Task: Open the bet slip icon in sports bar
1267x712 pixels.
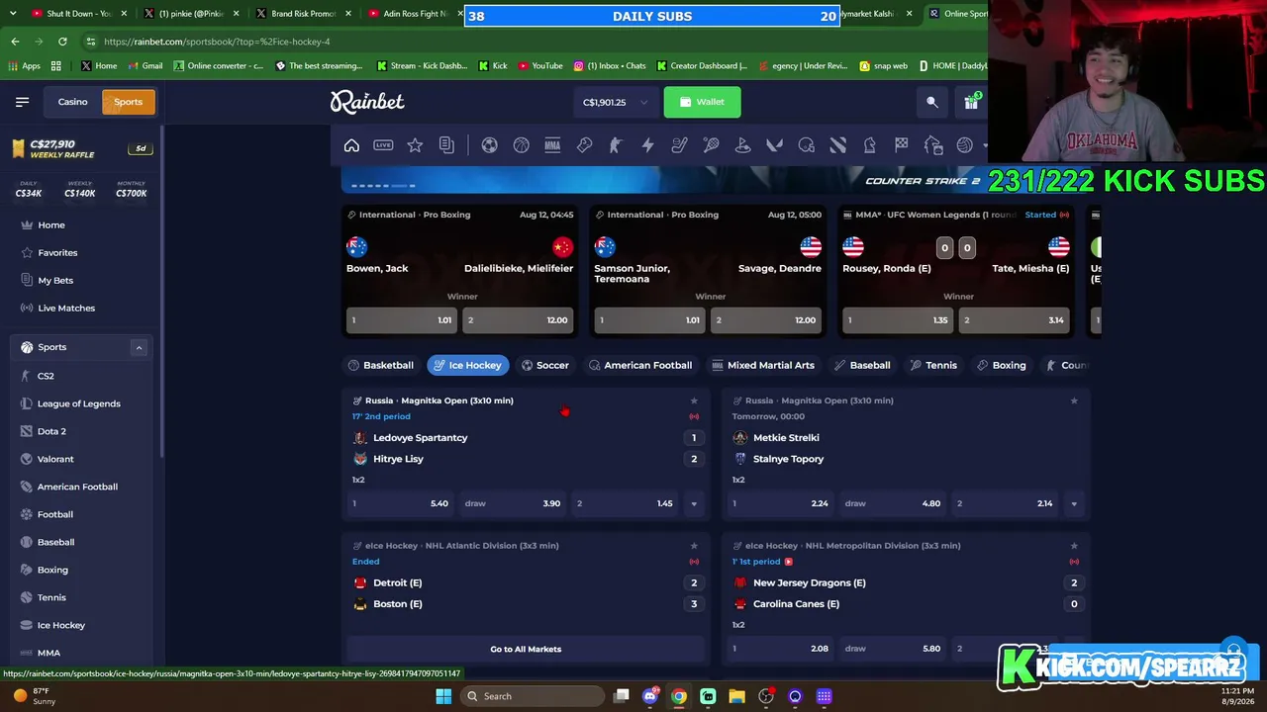Action: point(446,145)
